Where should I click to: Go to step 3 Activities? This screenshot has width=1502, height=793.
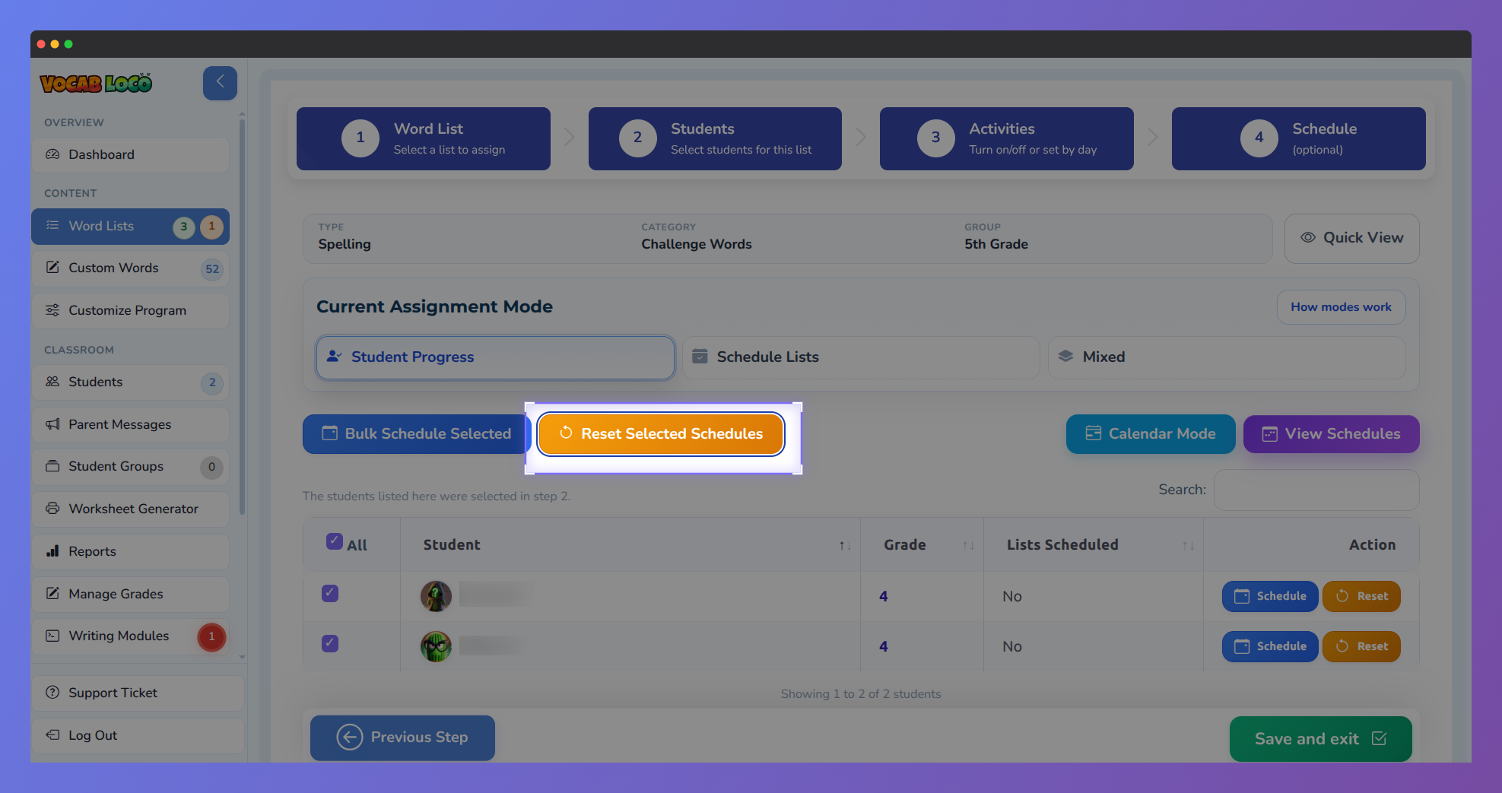point(1007,138)
